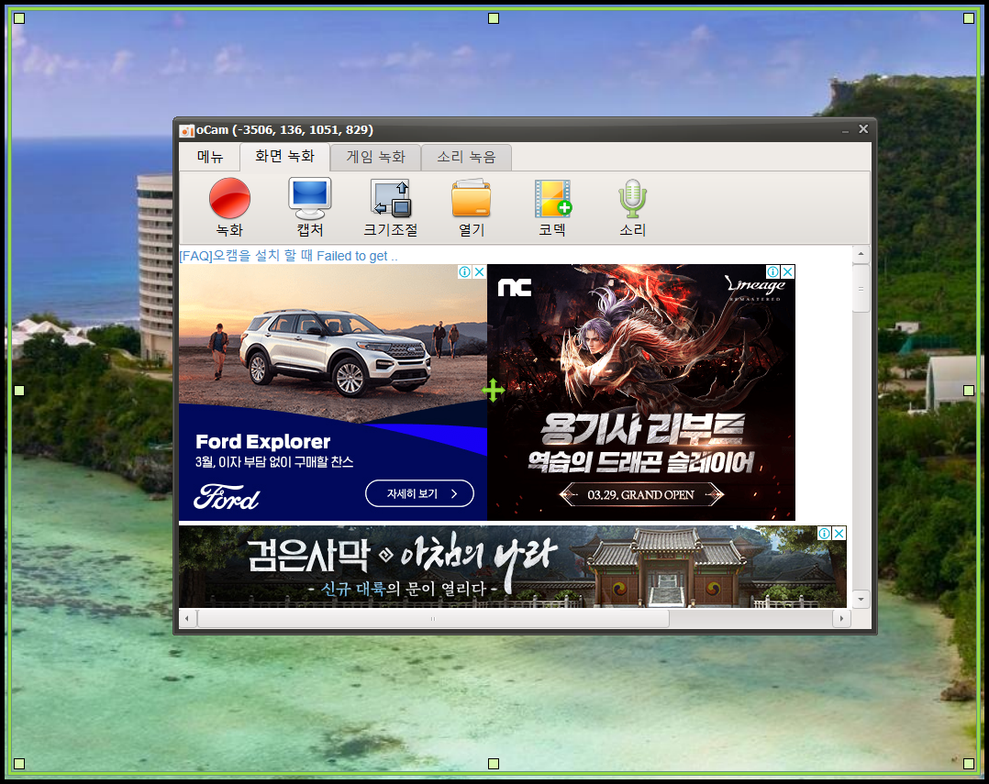Screen dimensions: 989x784
Task: Click the horizontal scrollbar left arrow
Action: (187, 618)
